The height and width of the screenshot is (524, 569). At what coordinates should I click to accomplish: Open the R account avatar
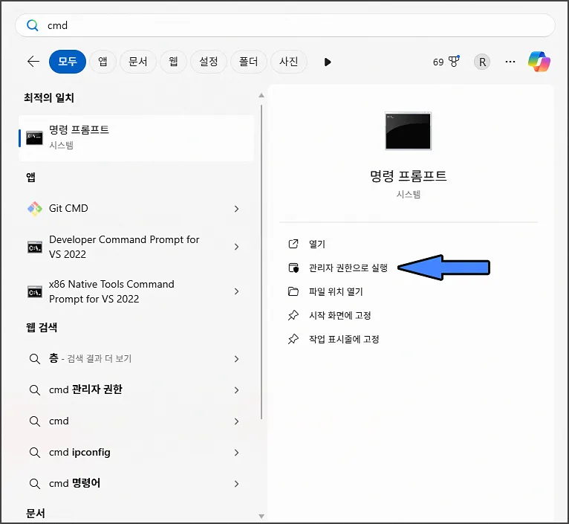(x=482, y=62)
